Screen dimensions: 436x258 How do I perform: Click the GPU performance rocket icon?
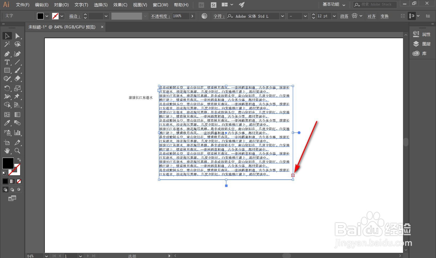tap(242, 5)
